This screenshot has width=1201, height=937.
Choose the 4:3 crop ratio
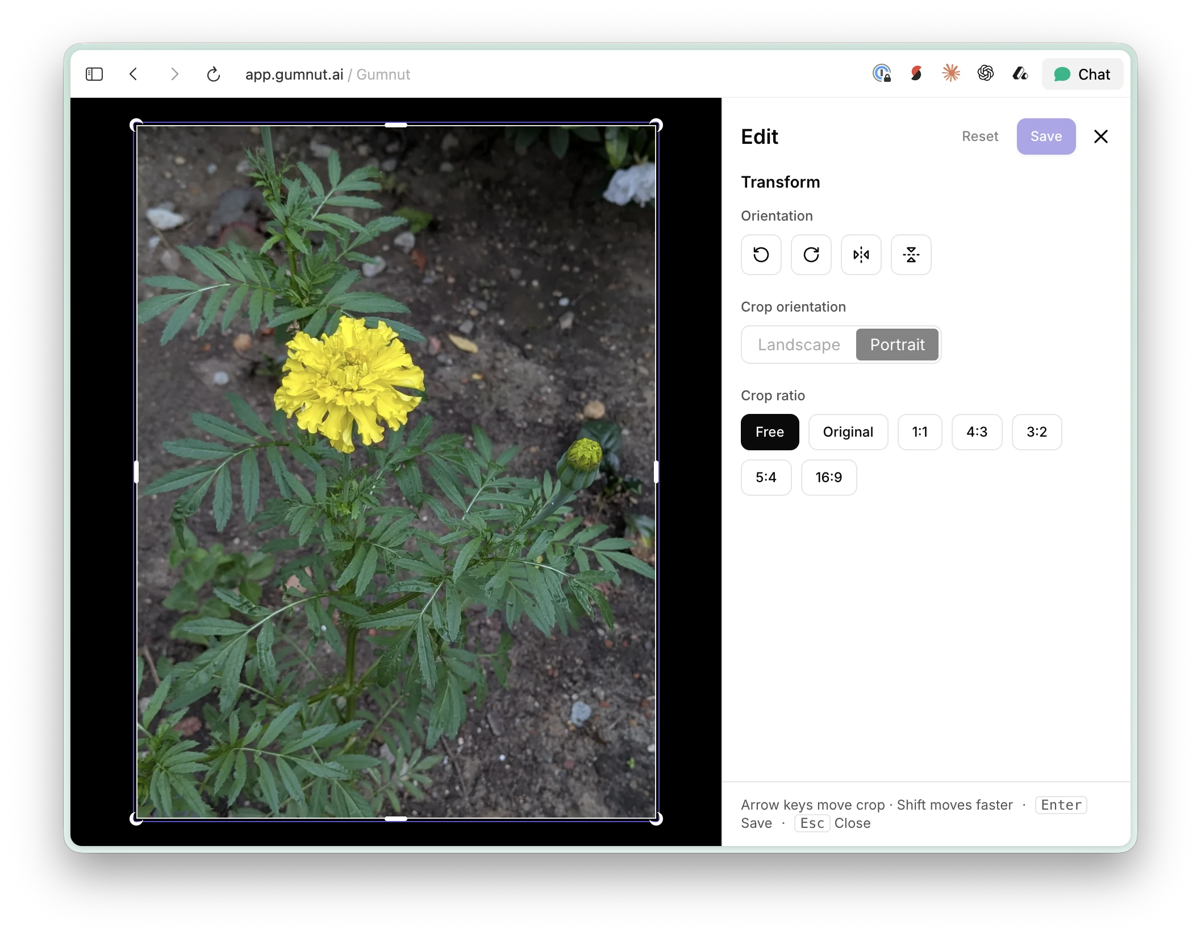tap(977, 432)
